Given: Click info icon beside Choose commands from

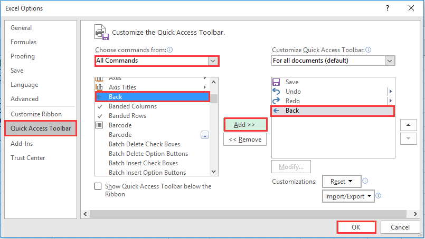Looking at the screenshot, I should [169, 49].
